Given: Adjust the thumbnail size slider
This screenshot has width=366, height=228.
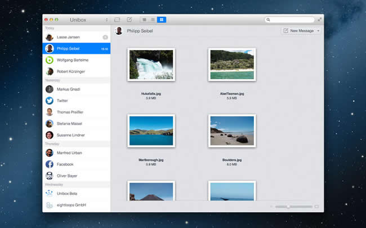Looking at the screenshot, I should (x=289, y=207).
